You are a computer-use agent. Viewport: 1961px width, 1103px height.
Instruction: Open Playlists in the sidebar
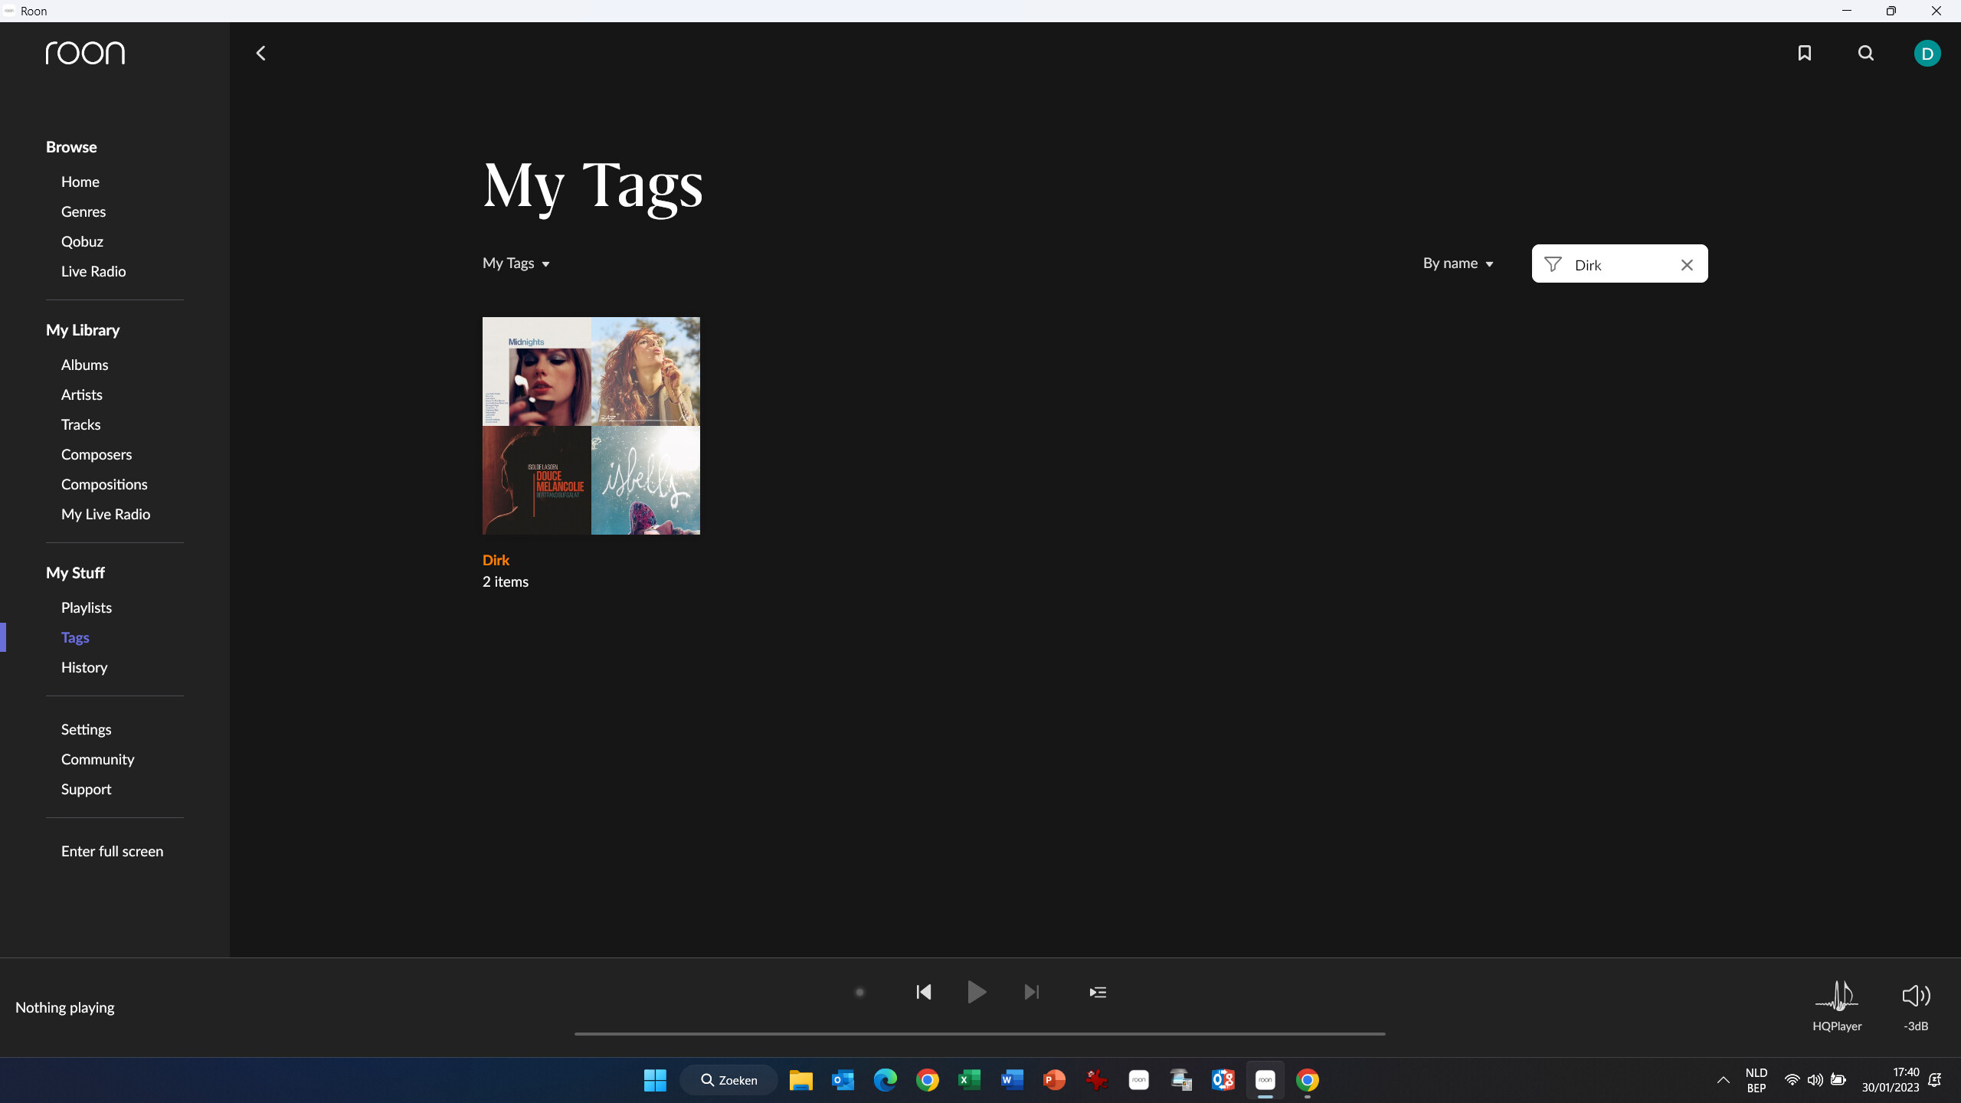(87, 607)
